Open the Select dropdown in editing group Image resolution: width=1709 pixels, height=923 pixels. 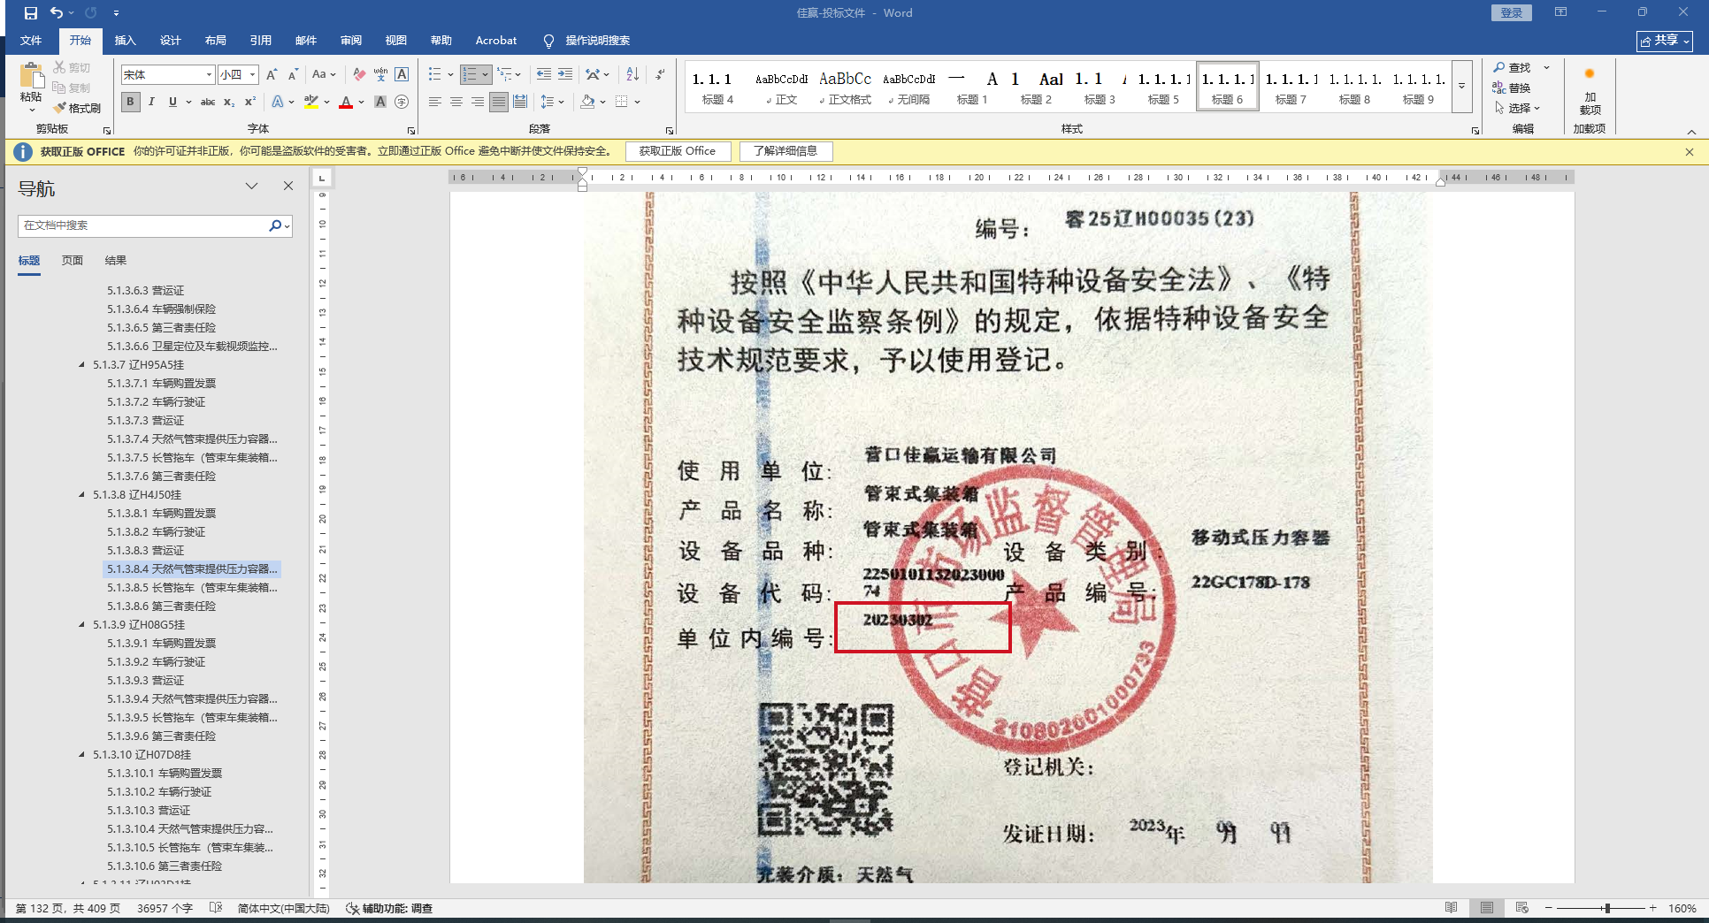pos(1518,108)
